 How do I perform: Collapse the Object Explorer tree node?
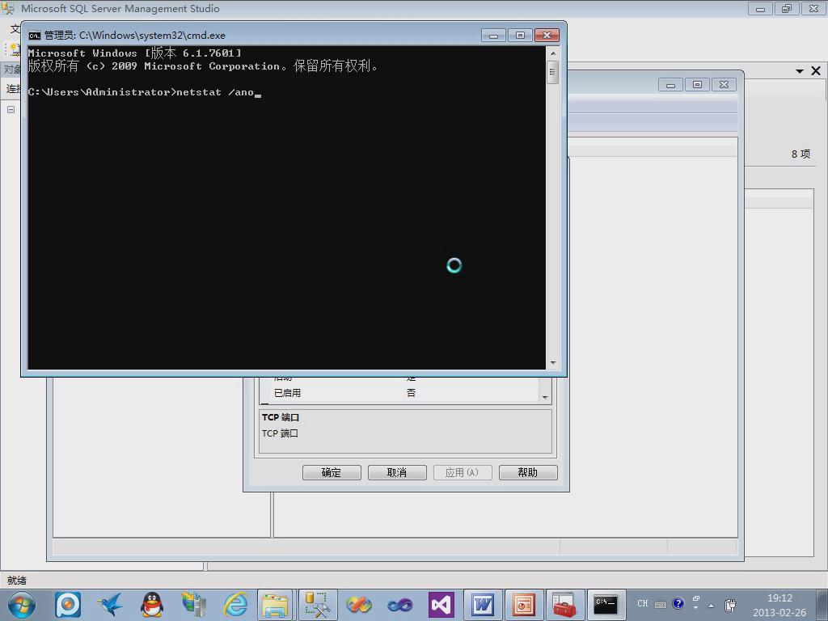coord(11,110)
